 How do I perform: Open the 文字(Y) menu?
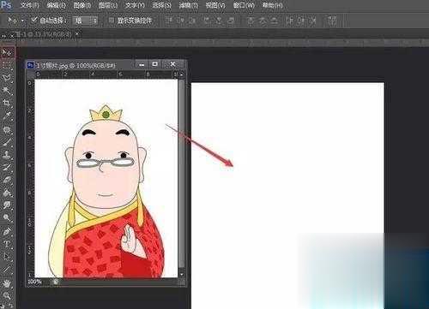pos(135,5)
